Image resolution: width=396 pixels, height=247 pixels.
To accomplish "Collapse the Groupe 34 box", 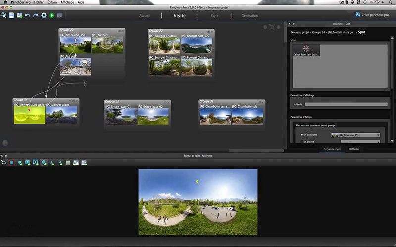I will (x=70, y=101).
